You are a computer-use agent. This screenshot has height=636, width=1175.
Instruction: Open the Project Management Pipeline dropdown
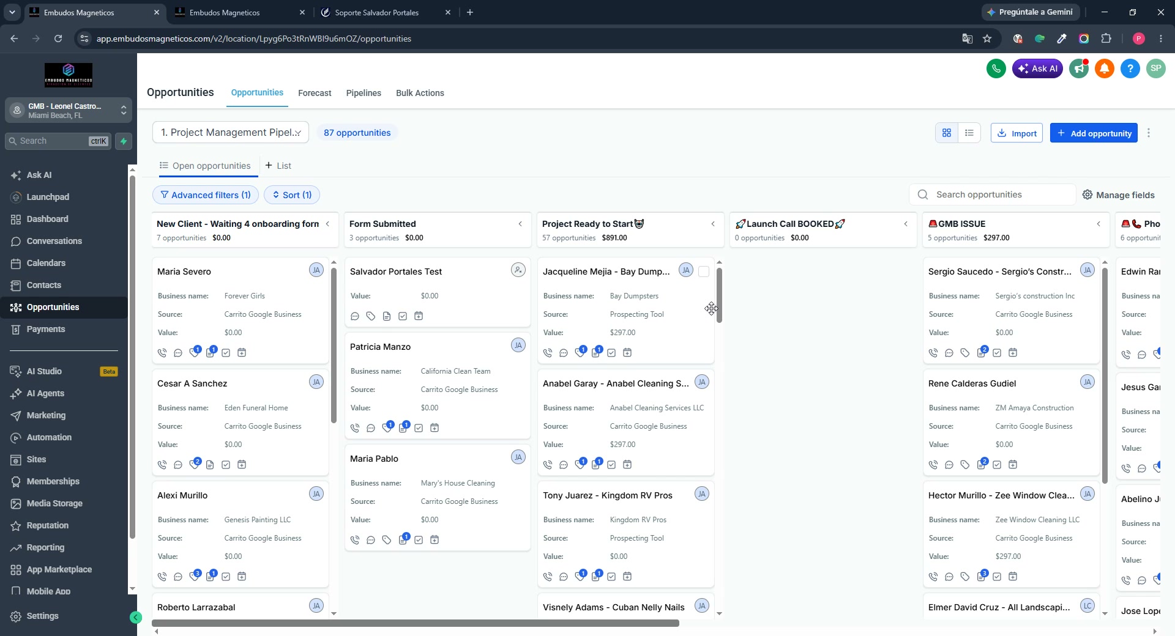231,133
